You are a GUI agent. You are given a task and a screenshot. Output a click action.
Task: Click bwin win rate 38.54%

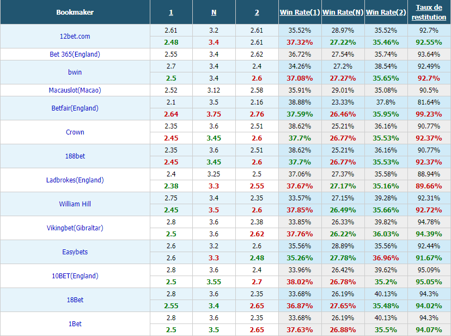click(386, 66)
